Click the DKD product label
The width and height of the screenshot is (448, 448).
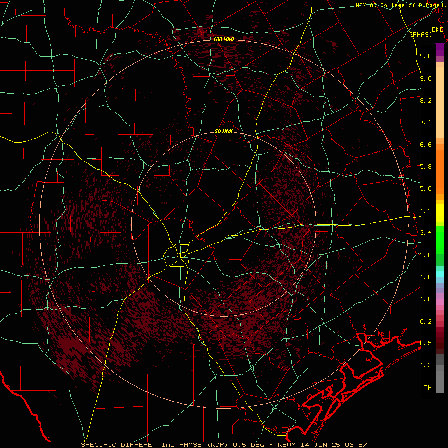click(x=437, y=30)
